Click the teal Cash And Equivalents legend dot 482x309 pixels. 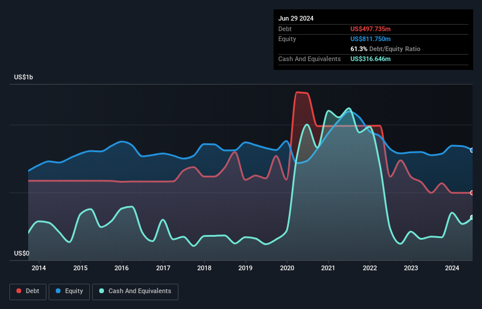pyautogui.click(x=102, y=291)
